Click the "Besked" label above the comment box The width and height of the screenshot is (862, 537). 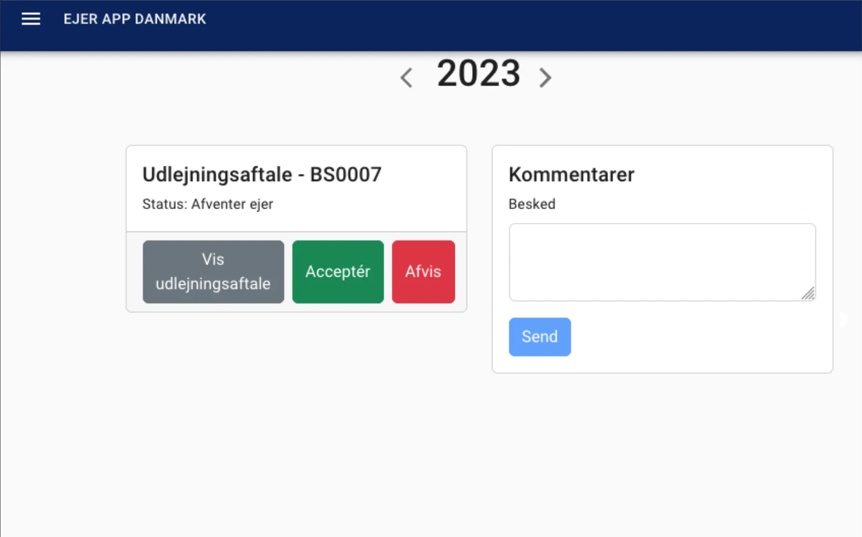pos(531,204)
